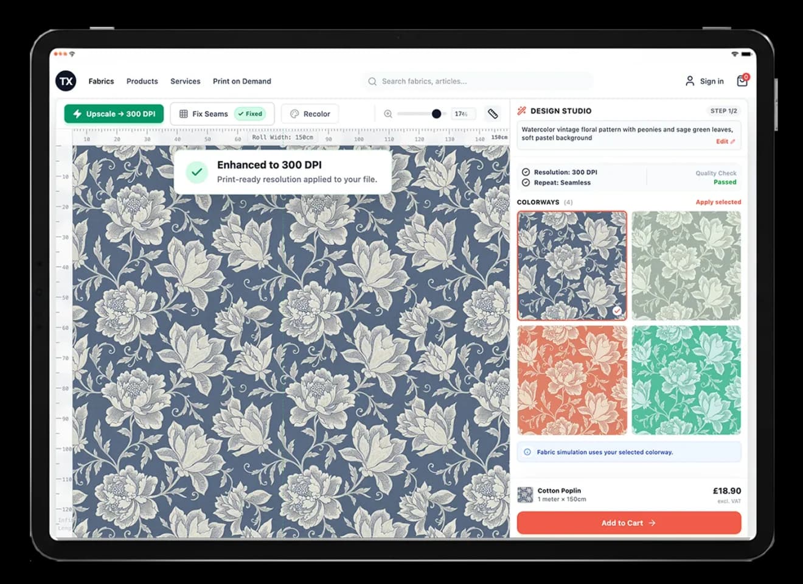Click the search magnifier in the search bar
This screenshot has height=584, width=803.
pos(372,81)
